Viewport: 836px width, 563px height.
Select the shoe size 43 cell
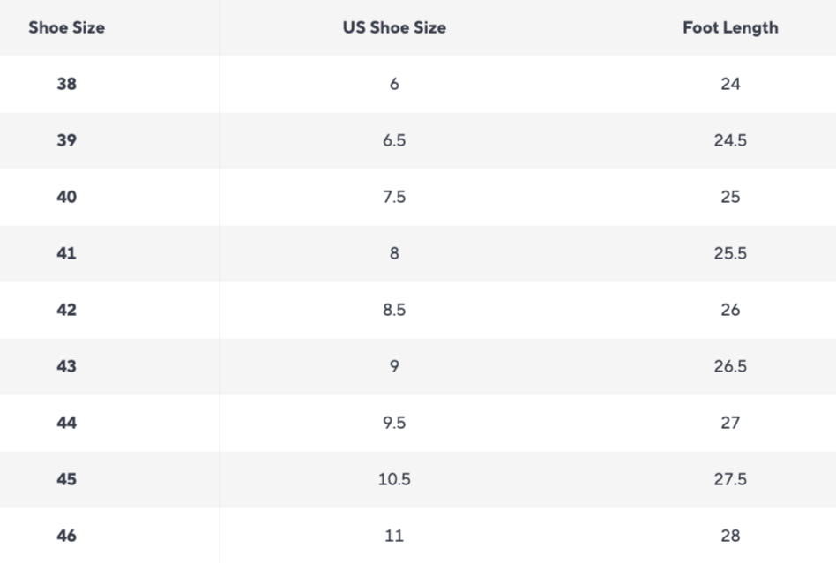coord(66,366)
